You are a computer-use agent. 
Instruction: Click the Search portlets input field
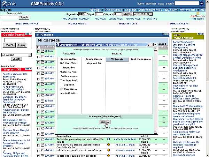click(x=9, y=17)
